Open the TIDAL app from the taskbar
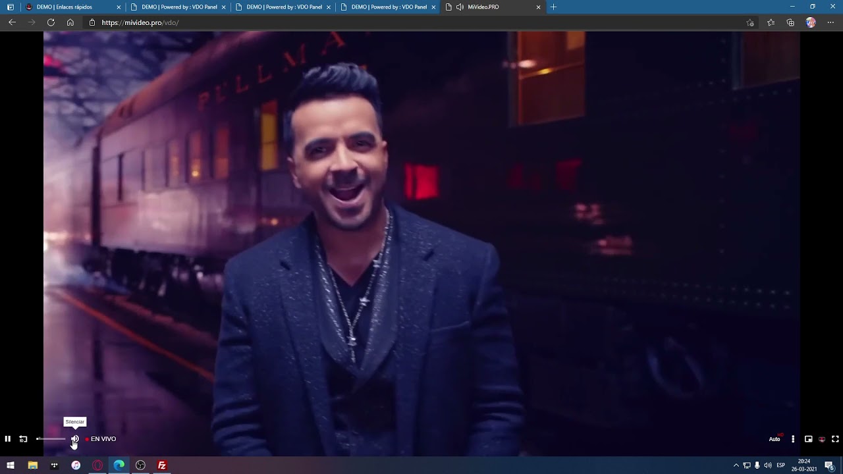 point(54,465)
